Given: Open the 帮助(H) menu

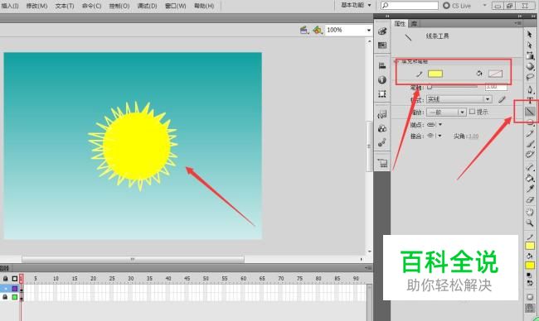Looking at the screenshot, I should tap(204, 6).
